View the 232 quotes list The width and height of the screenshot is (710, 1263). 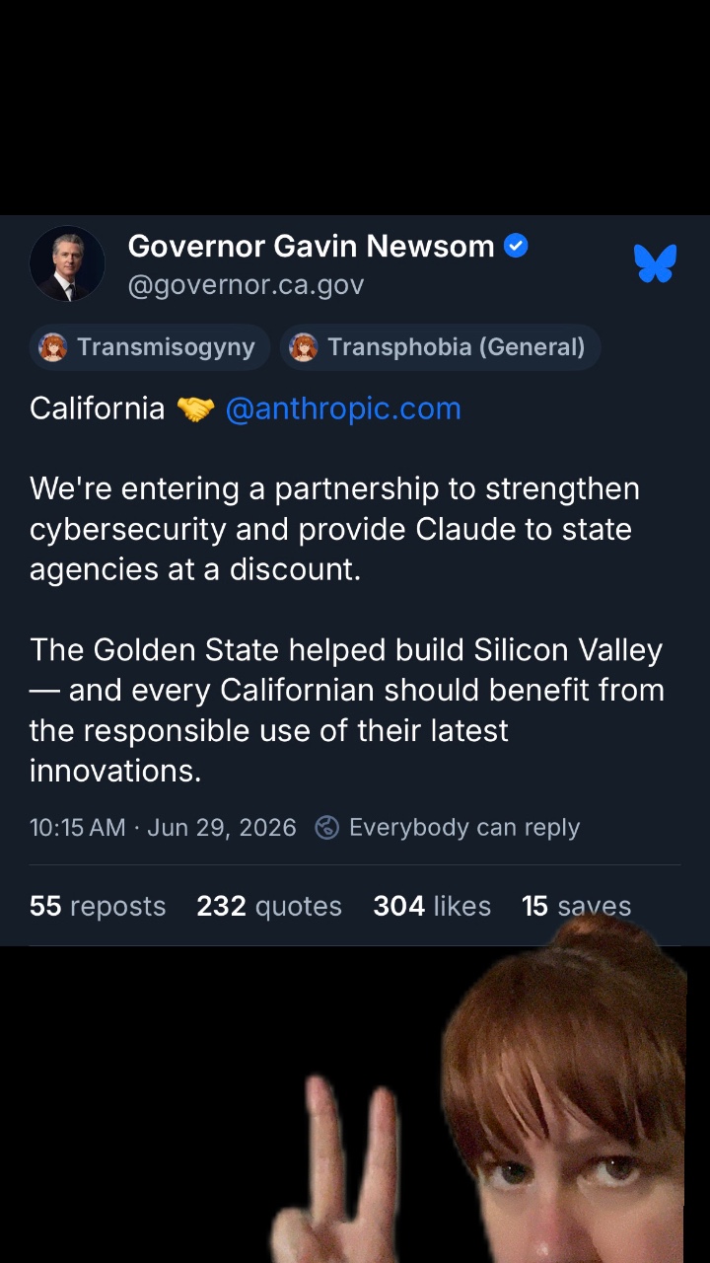tap(269, 906)
